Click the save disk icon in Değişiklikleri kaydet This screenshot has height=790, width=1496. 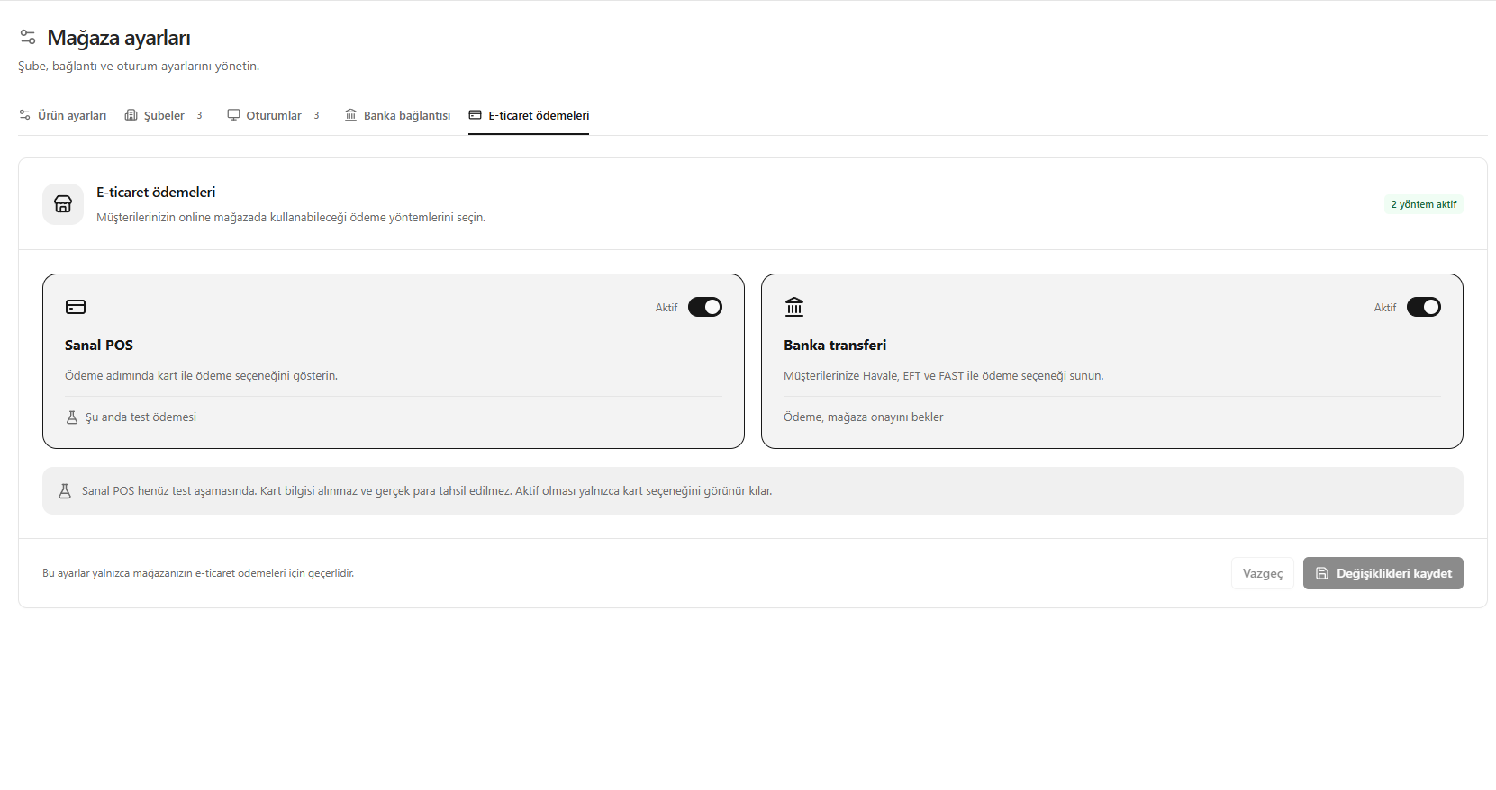[1322, 573]
